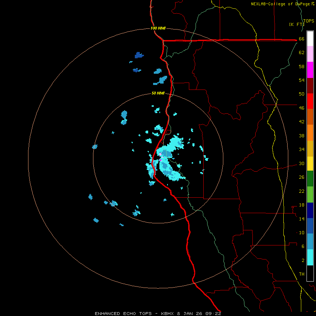Click the legend value 30
316x316 pixels.
pyautogui.click(x=302, y=163)
